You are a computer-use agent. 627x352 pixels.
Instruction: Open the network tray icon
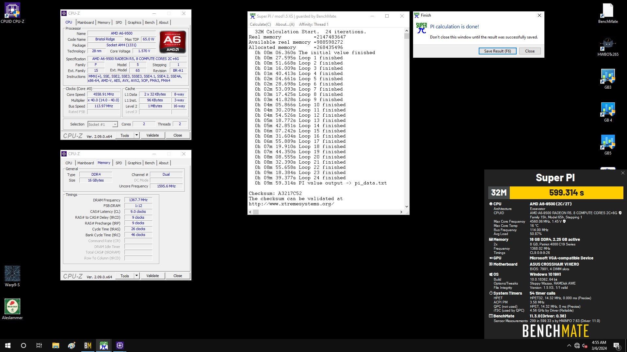pyautogui.click(x=577, y=345)
